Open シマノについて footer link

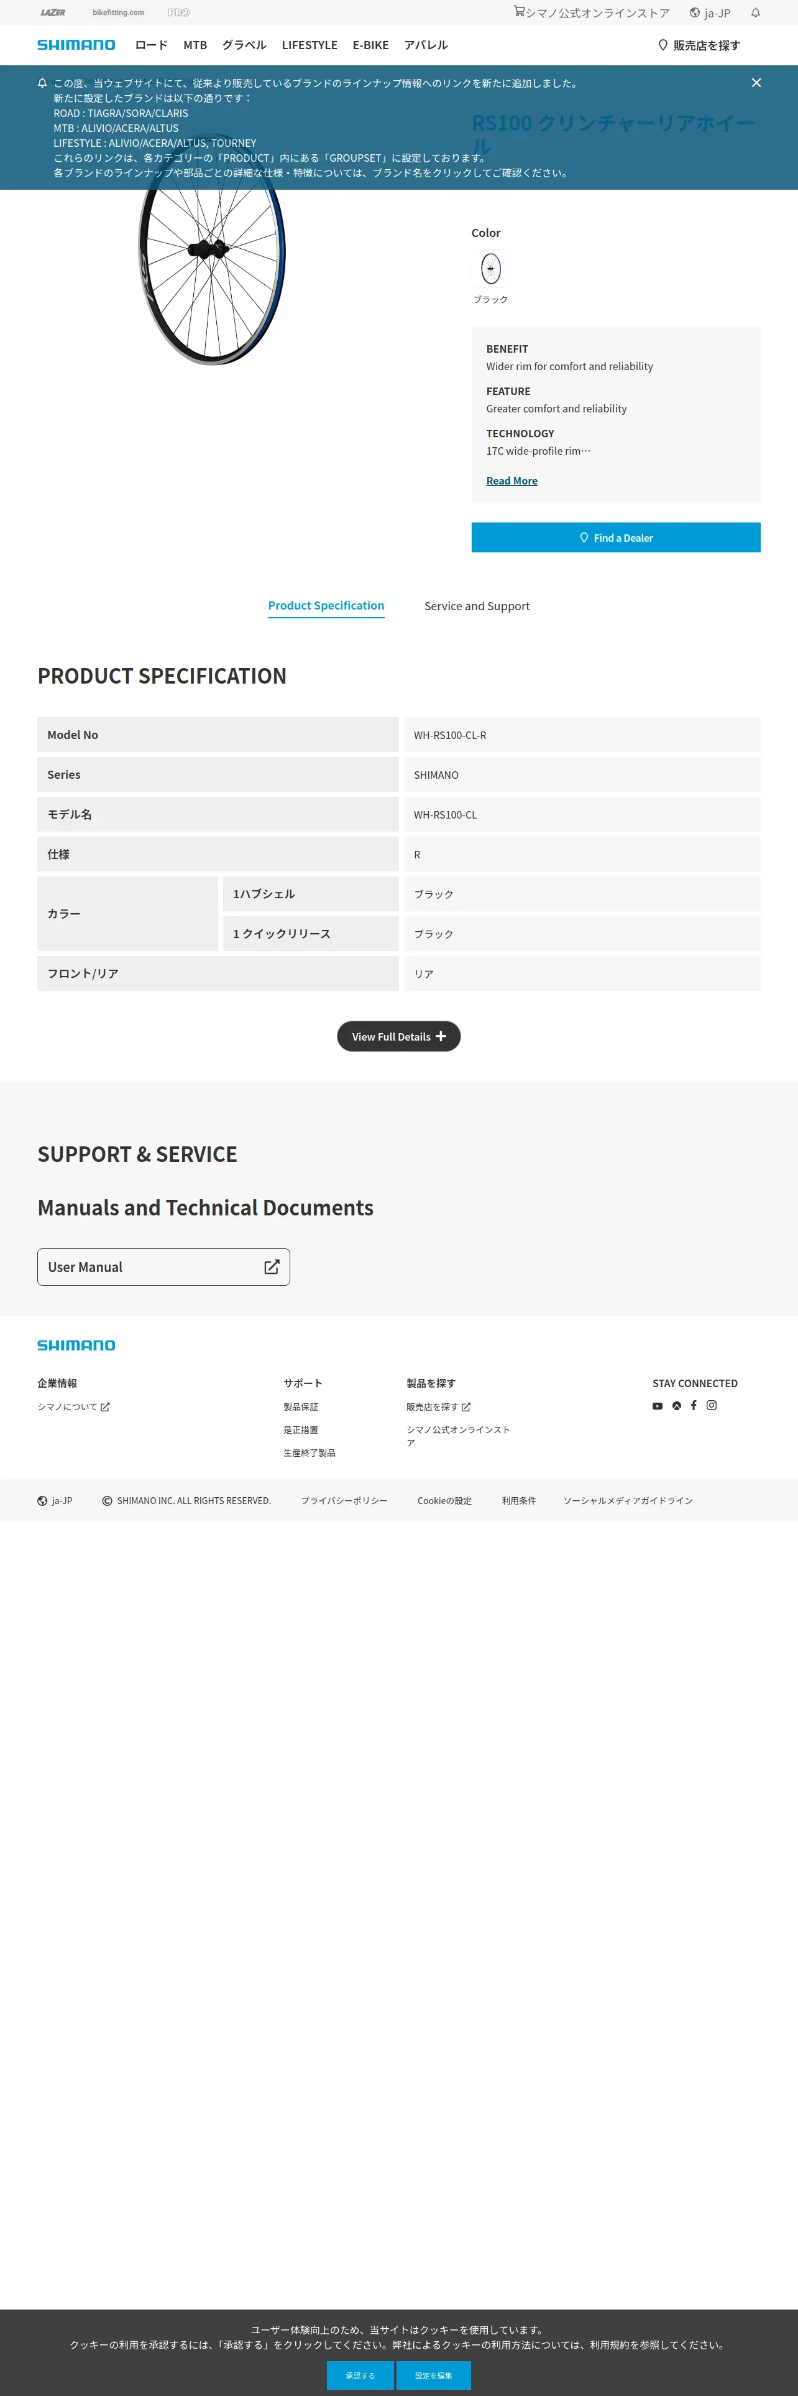point(73,1406)
